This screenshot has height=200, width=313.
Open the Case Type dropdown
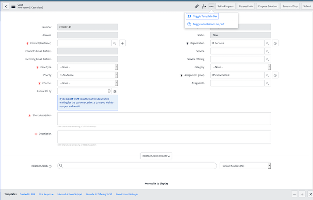click(x=88, y=67)
